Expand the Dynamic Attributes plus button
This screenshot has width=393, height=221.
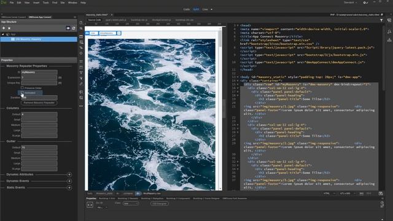pyautogui.click(x=69, y=174)
